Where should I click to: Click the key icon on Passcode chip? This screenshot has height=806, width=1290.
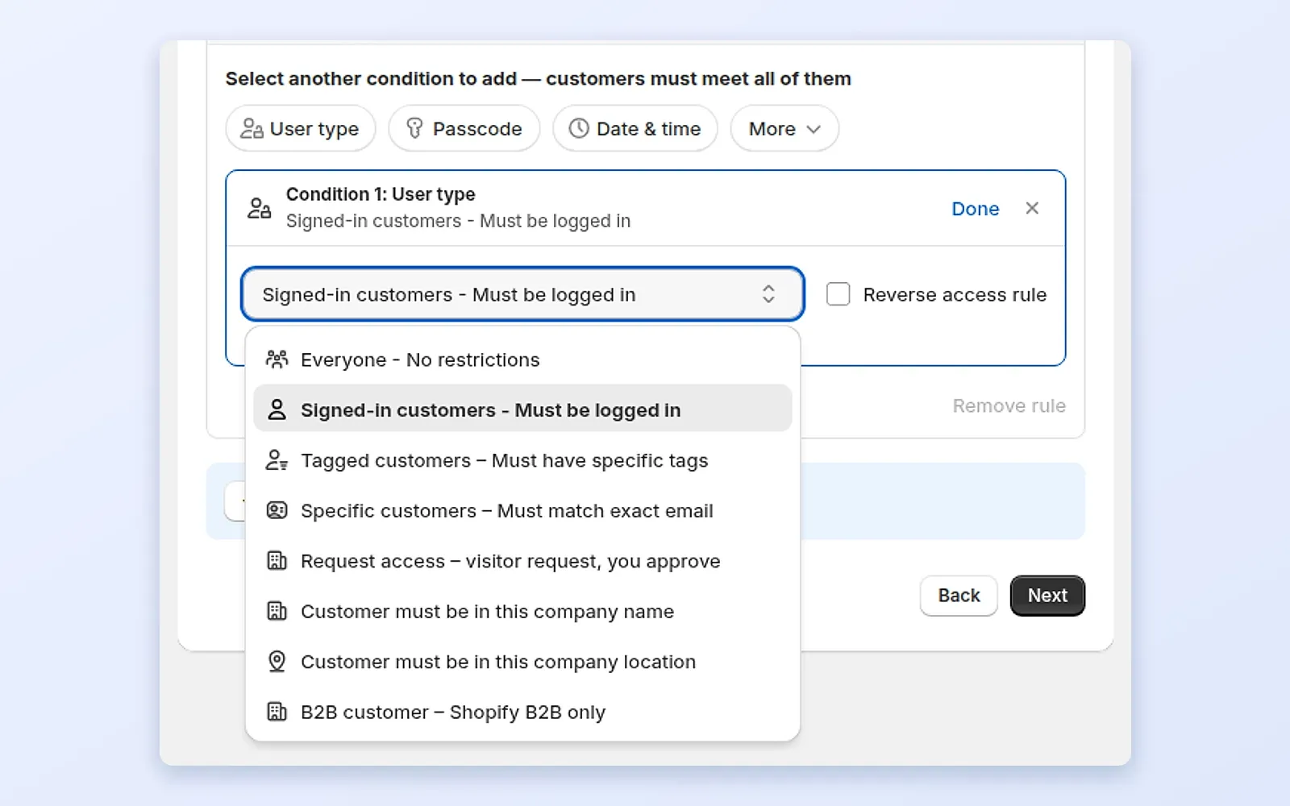[x=414, y=128]
